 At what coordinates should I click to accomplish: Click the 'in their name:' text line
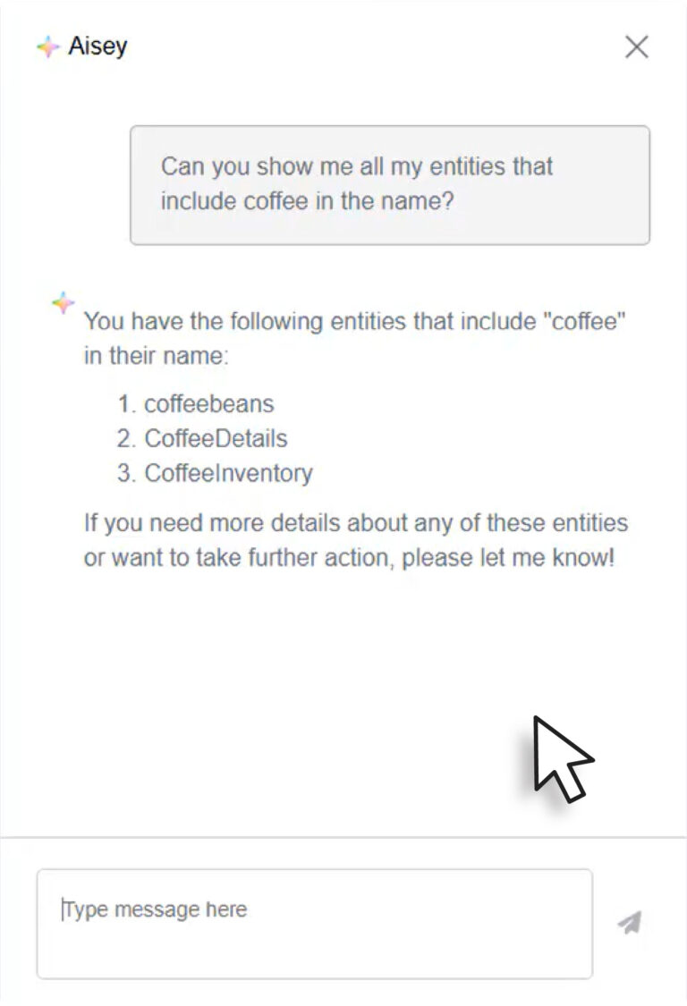pos(156,355)
